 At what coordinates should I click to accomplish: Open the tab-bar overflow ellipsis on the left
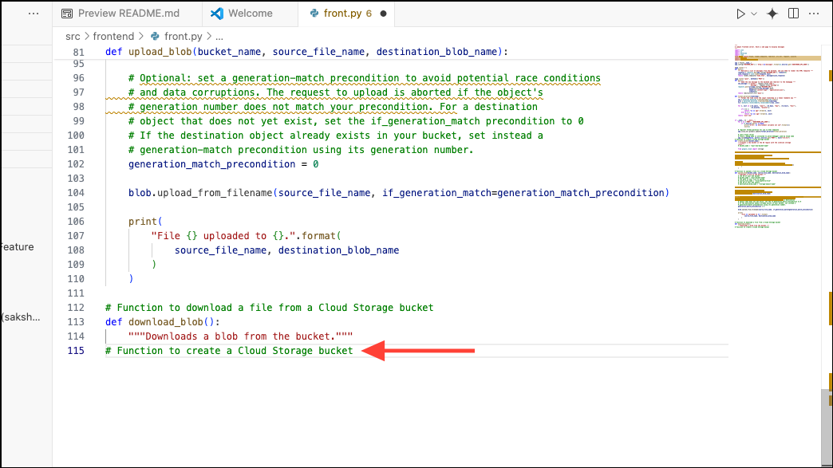pyautogui.click(x=34, y=13)
